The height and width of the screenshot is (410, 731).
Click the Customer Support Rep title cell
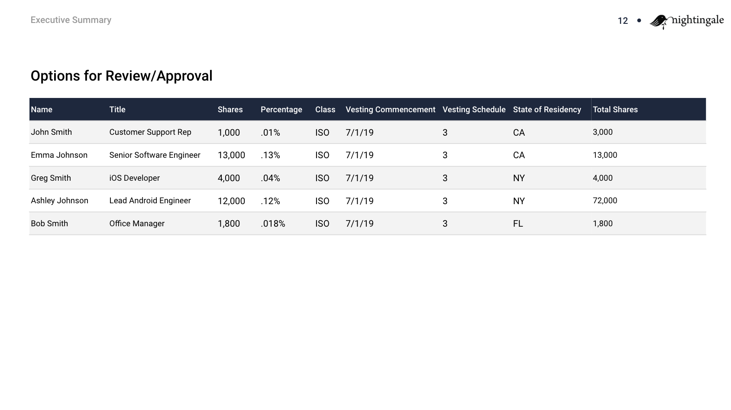pyautogui.click(x=150, y=132)
